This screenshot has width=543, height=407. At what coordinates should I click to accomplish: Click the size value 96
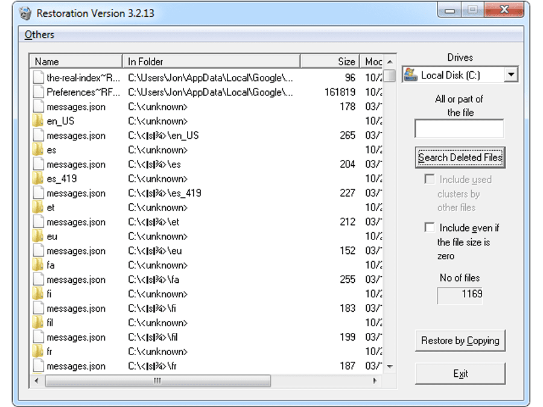coord(350,78)
